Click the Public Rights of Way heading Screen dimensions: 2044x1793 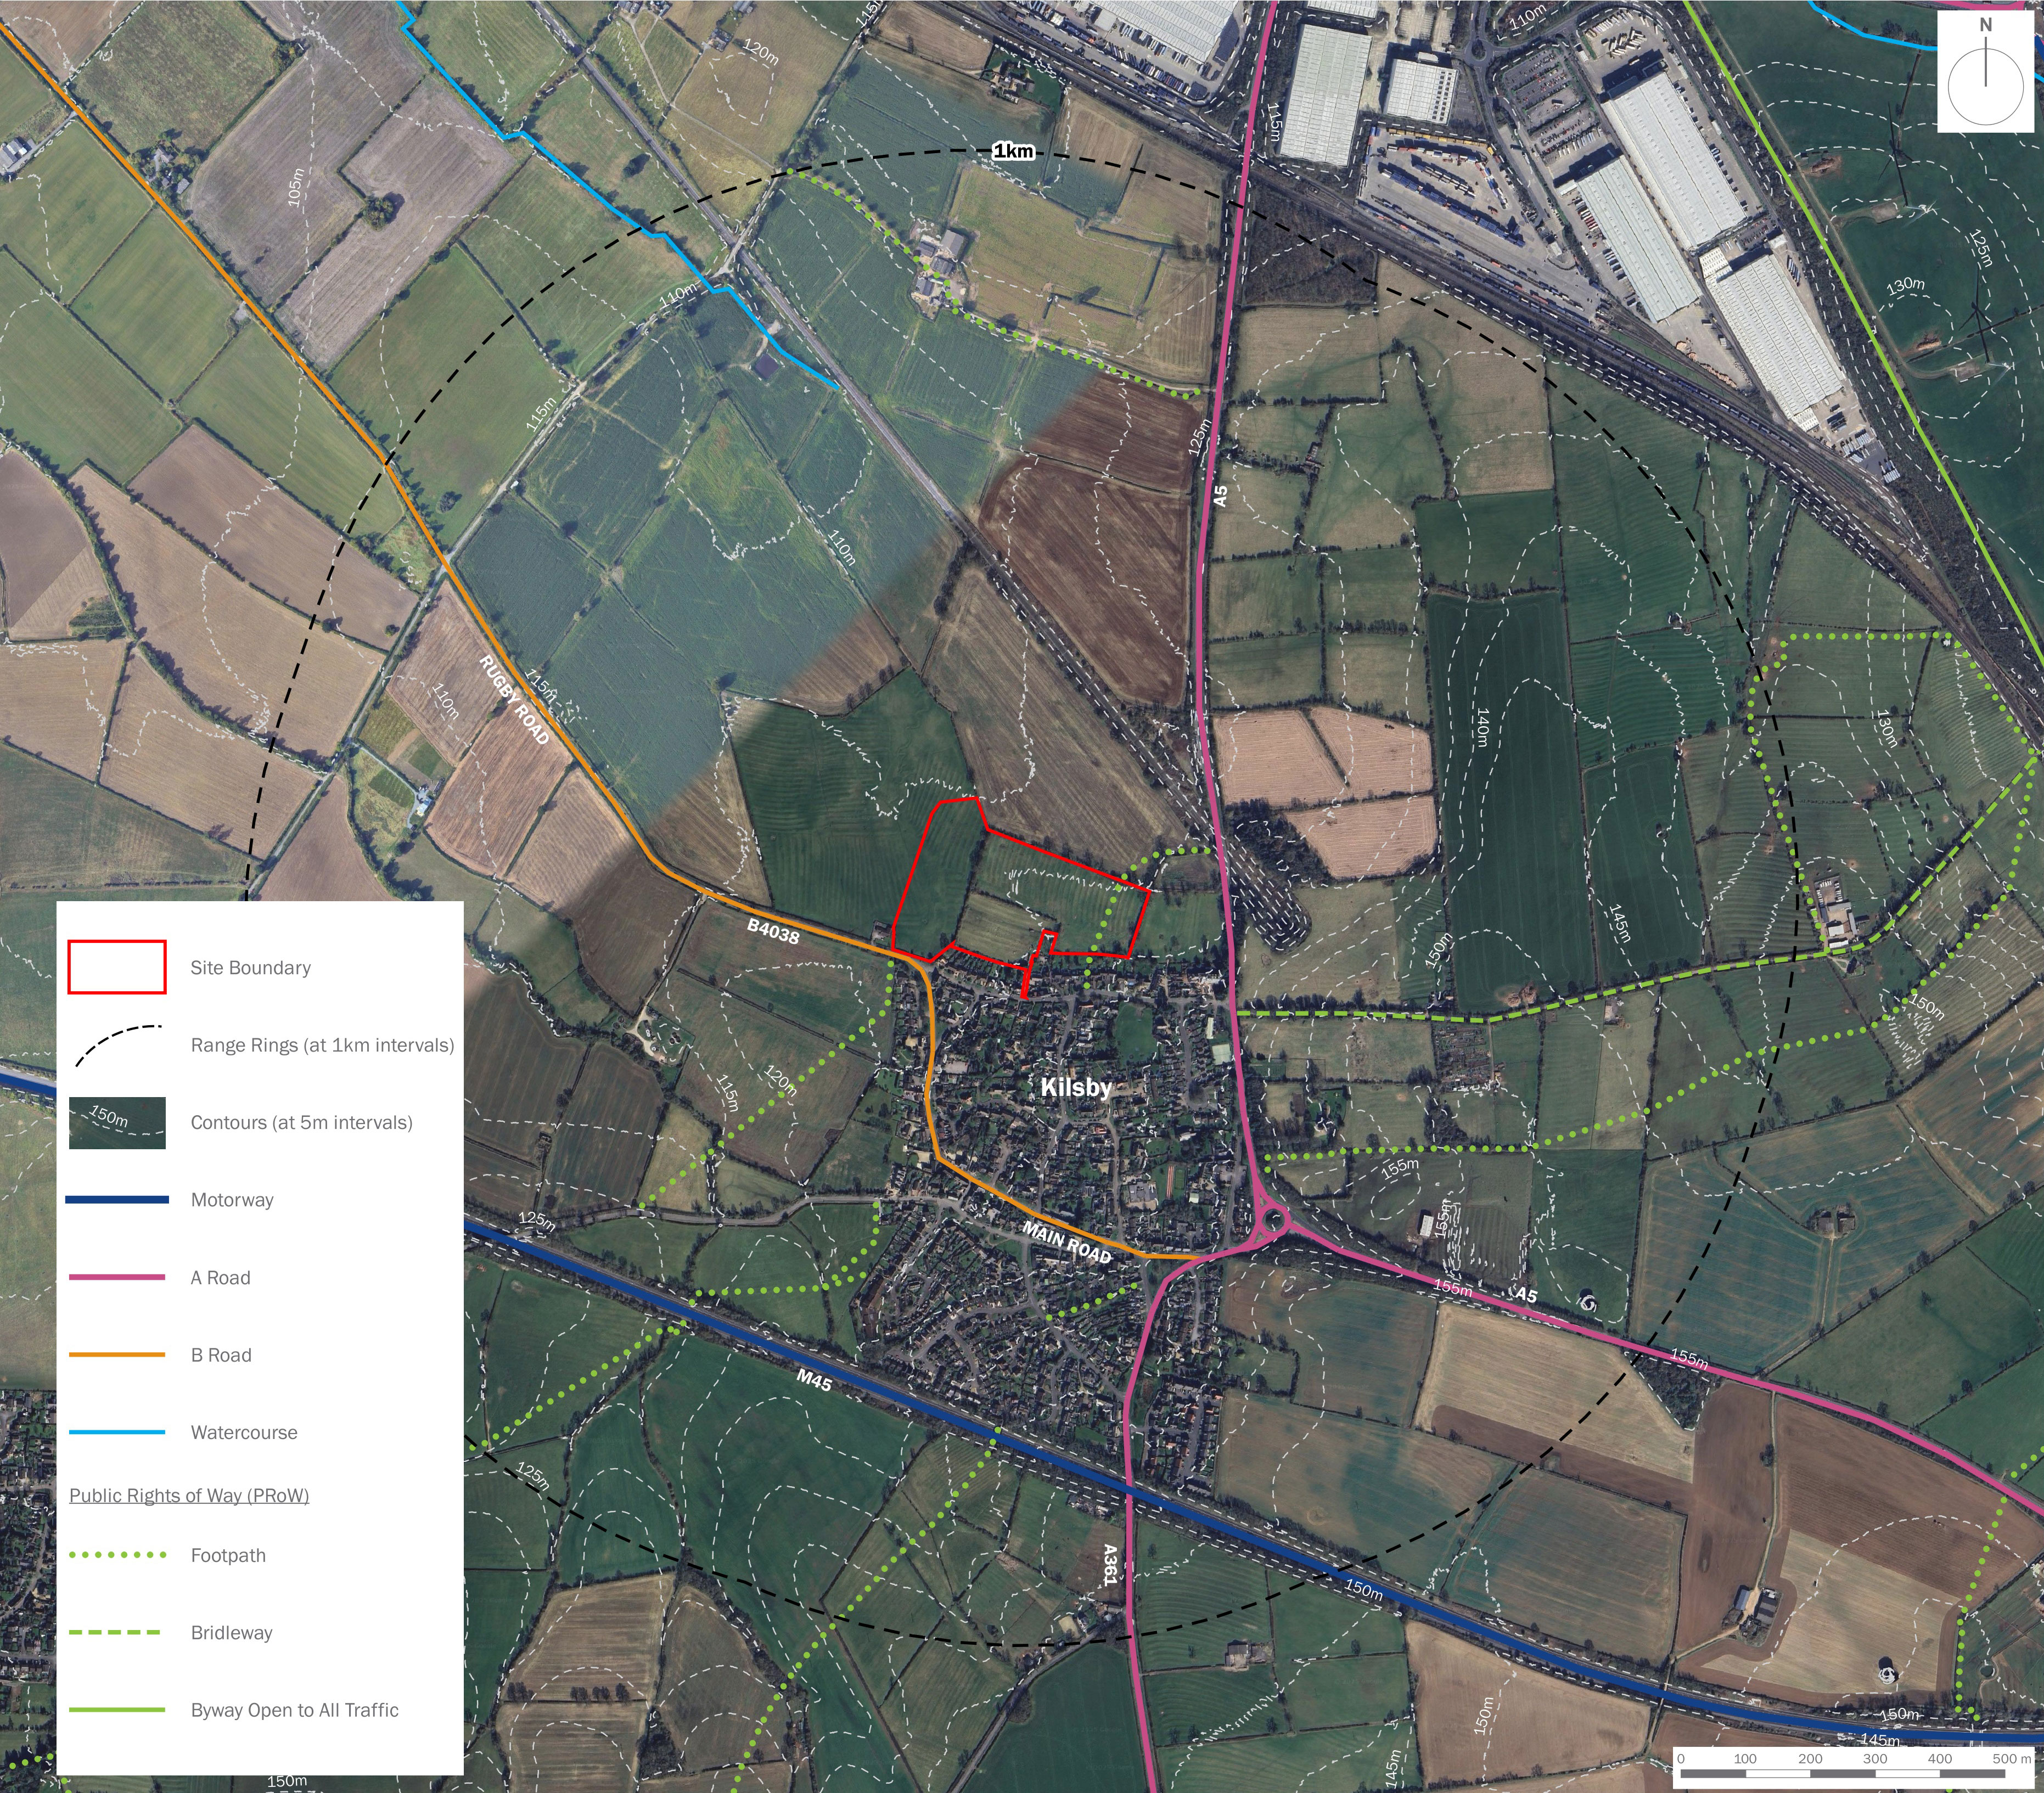pyautogui.click(x=189, y=1495)
